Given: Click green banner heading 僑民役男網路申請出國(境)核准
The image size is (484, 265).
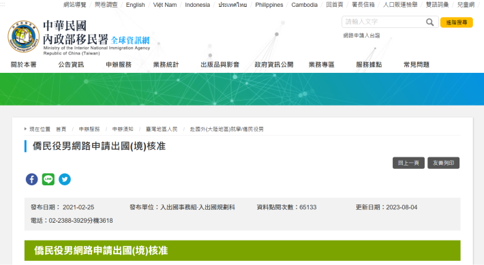Looking at the screenshot, I should click(x=101, y=251).
